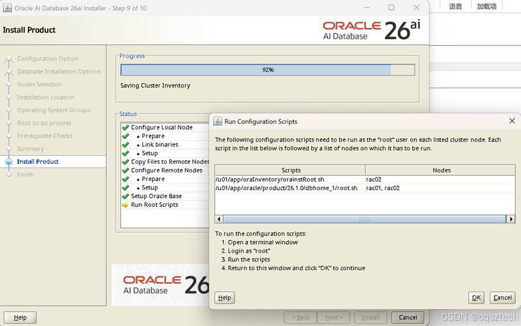Select Root script process step
This screenshot has width=521, height=326.
point(44,123)
